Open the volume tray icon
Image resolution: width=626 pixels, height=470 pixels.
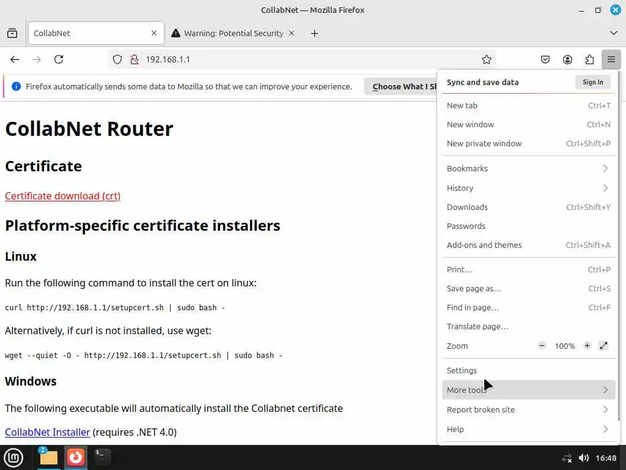(584, 458)
